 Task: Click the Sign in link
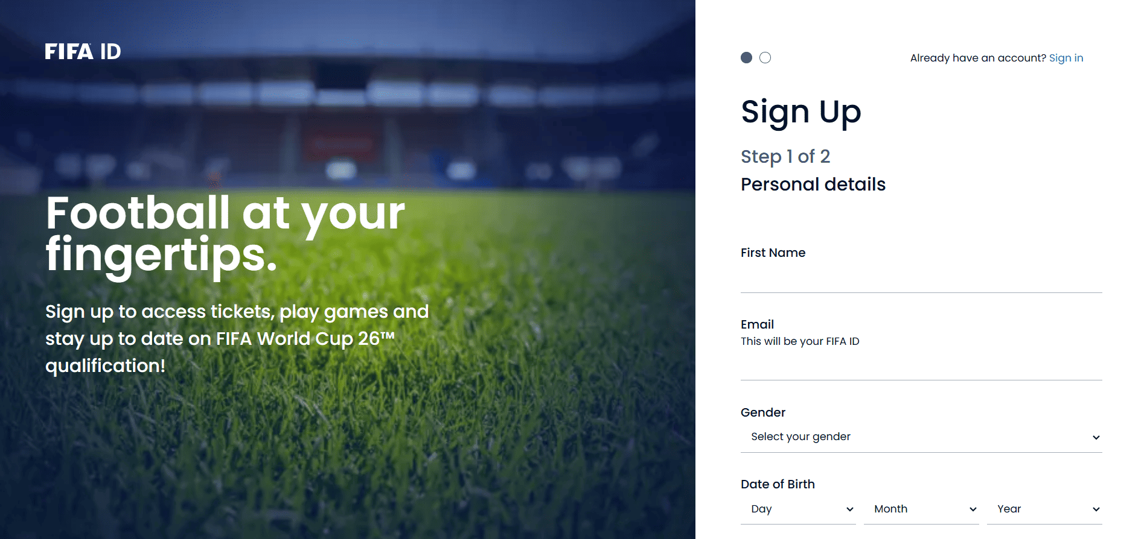point(1066,57)
